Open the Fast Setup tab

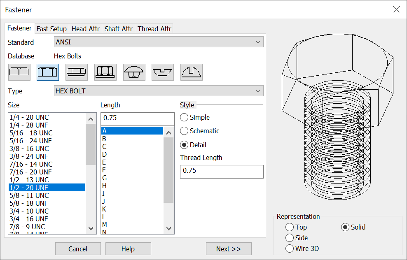tap(51, 28)
